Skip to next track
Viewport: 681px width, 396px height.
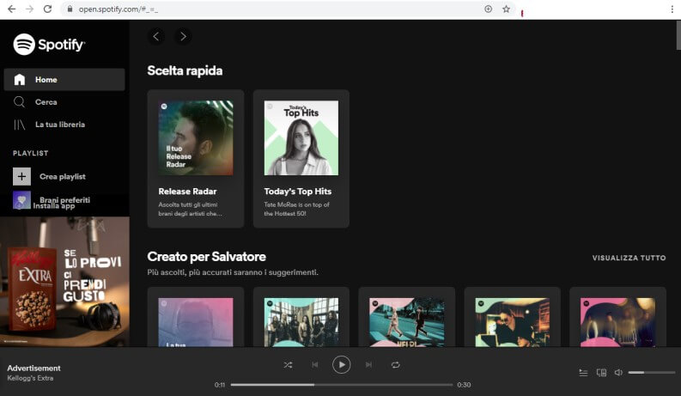[x=368, y=365]
